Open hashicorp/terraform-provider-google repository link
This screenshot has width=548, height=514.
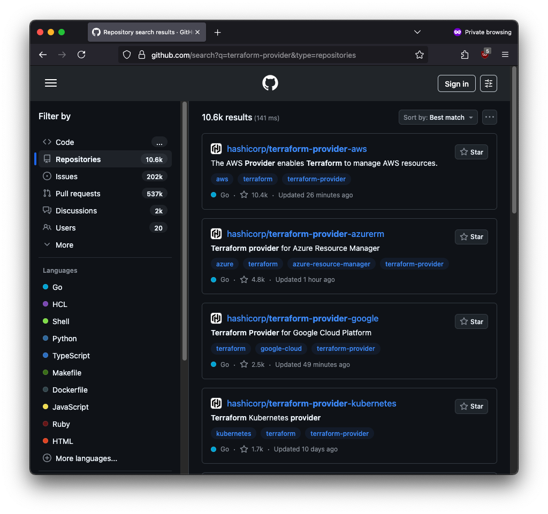tap(303, 318)
